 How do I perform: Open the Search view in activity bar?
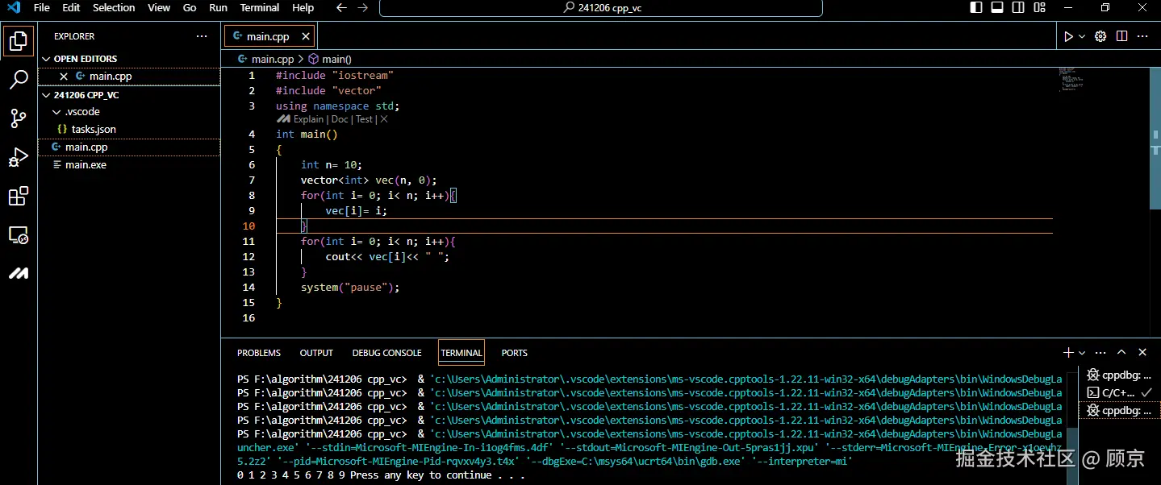(19, 79)
